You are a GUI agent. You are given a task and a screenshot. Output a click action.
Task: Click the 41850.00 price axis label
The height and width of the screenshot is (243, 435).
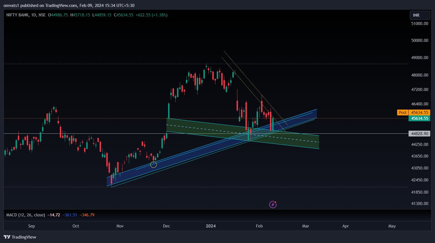pyautogui.click(x=420, y=192)
